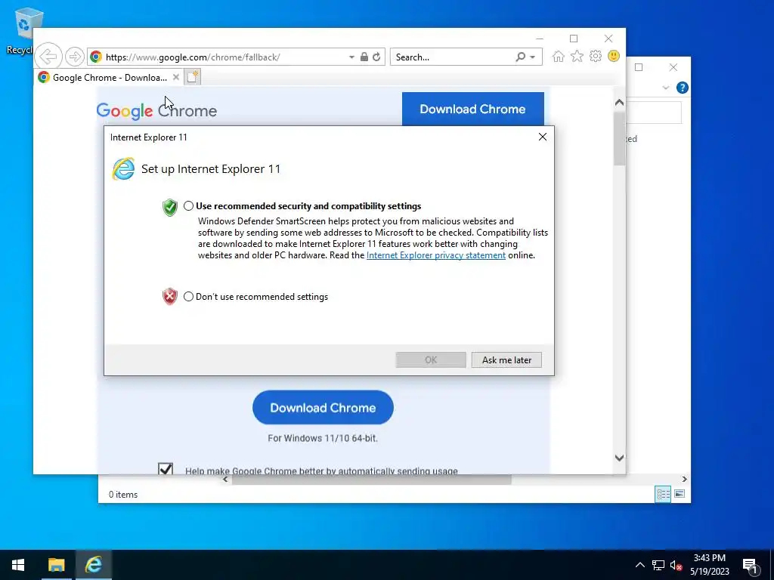
Task: Open the Home icon in IE toolbar
Action: (559, 56)
